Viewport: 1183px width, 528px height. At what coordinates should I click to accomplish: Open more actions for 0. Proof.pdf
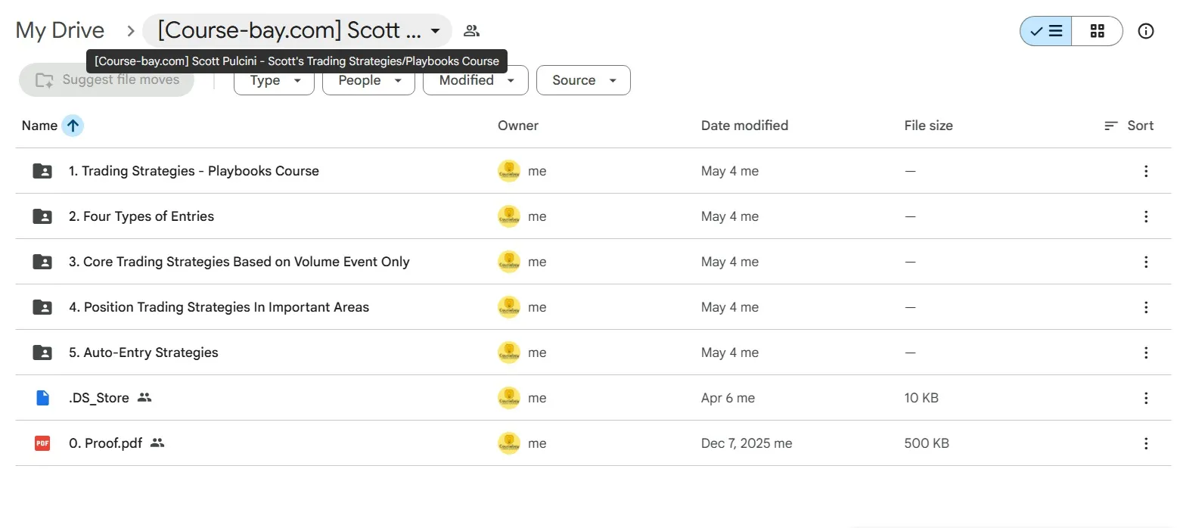1146,443
